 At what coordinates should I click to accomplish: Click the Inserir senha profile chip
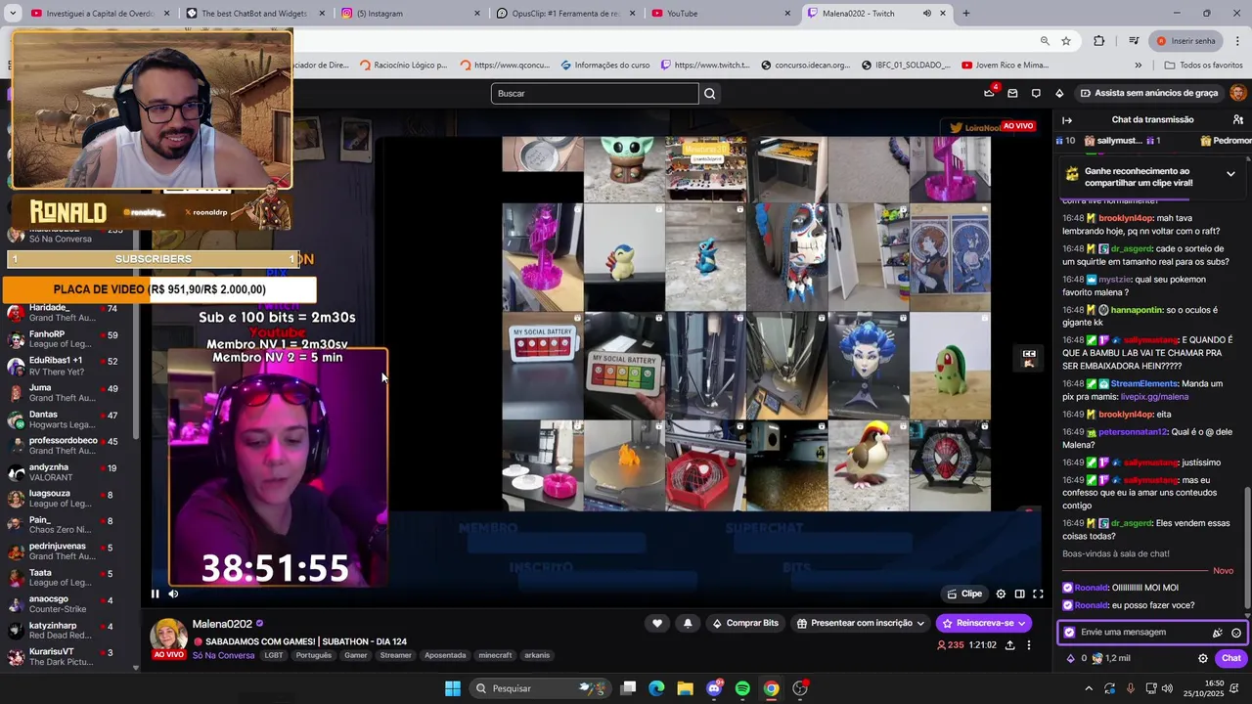(x=1186, y=41)
